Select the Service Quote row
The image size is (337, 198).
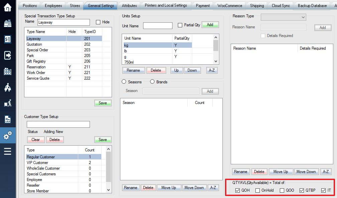64,78
